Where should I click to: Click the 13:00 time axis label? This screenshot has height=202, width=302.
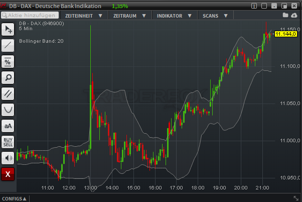tap(90, 188)
